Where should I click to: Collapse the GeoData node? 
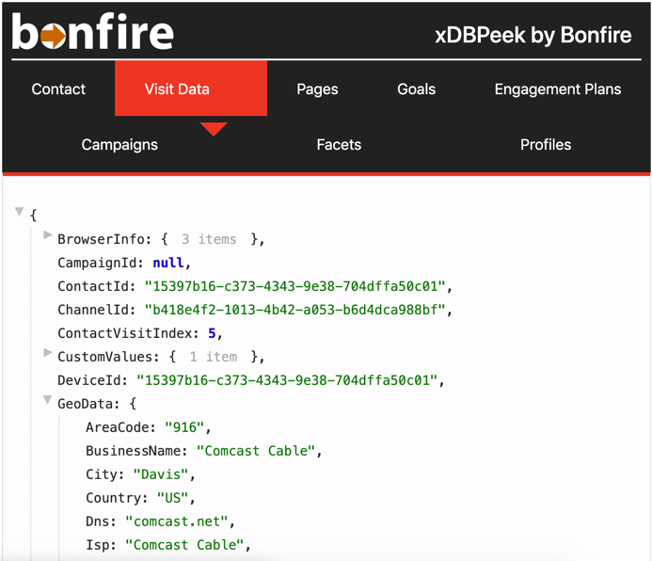pyautogui.click(x=48, y=400)
